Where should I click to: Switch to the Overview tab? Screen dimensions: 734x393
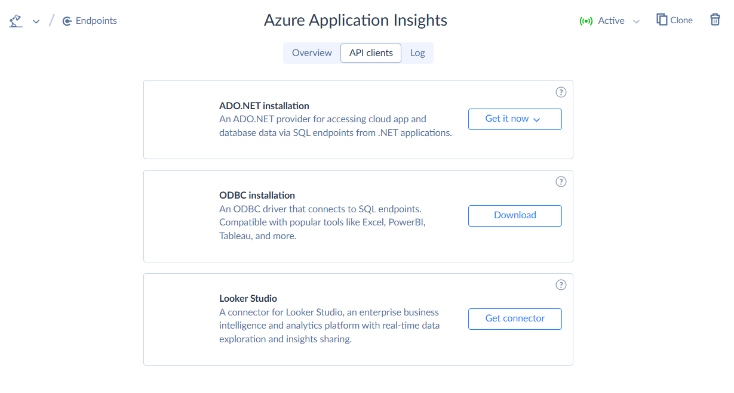pos(312,52)
